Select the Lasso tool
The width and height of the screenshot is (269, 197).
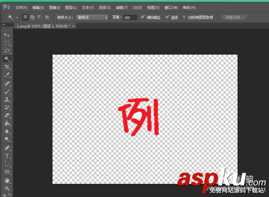tap(7, 51)
